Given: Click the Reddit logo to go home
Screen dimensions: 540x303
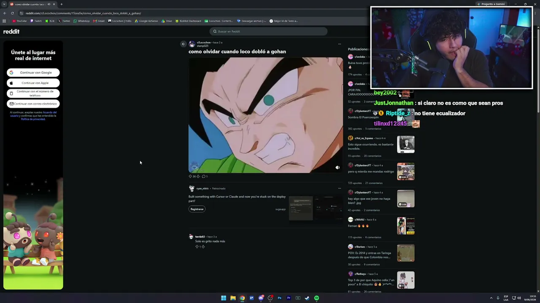Looking at the screenshot, I should [x=11, y=32].
